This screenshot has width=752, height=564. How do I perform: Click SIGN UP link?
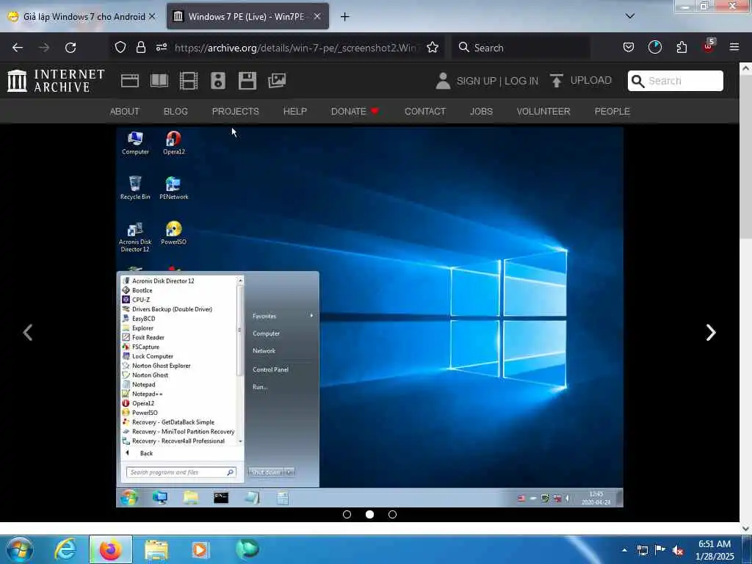click(x=476, y=81)
